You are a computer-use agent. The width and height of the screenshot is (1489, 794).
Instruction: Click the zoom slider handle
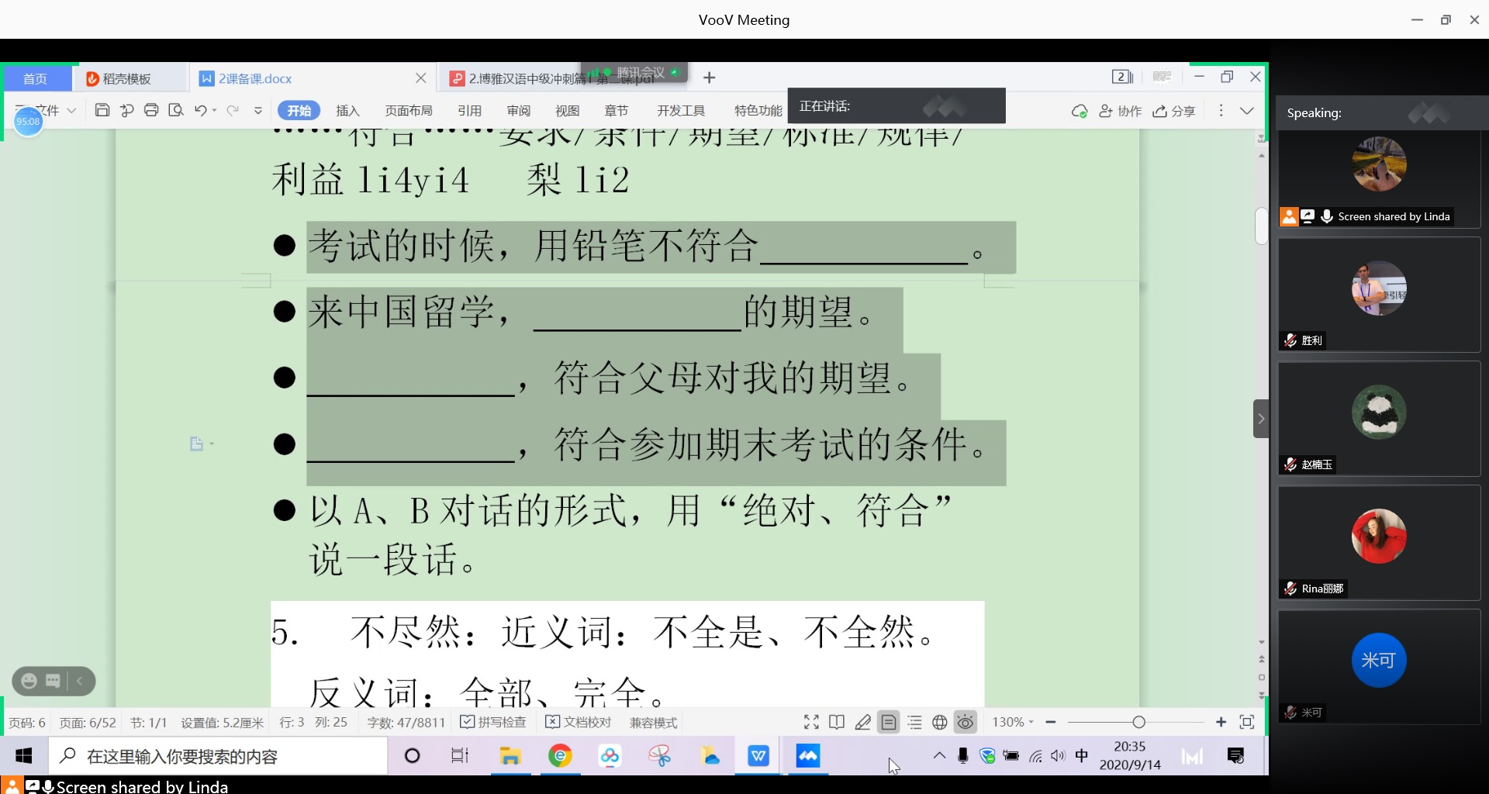(x=1138, y=722)
